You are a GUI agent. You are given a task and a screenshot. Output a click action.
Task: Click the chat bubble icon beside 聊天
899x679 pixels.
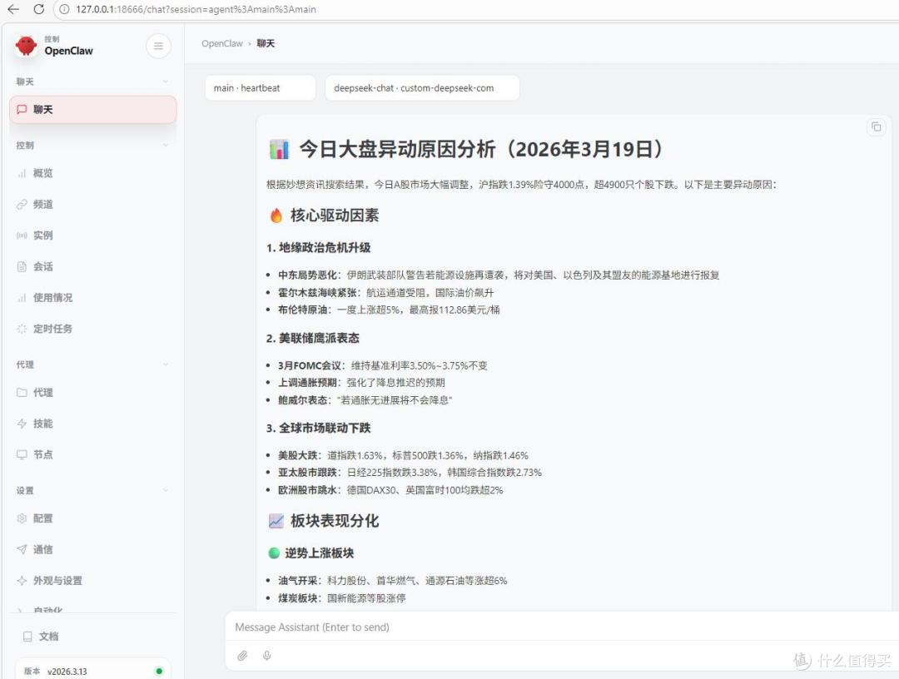[x=22, y=110]
